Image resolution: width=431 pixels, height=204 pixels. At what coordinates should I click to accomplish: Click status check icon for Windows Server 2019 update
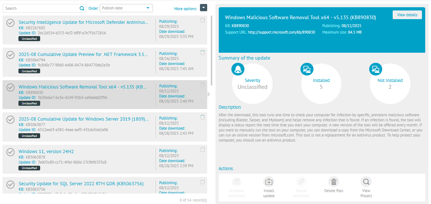(10, 120)
